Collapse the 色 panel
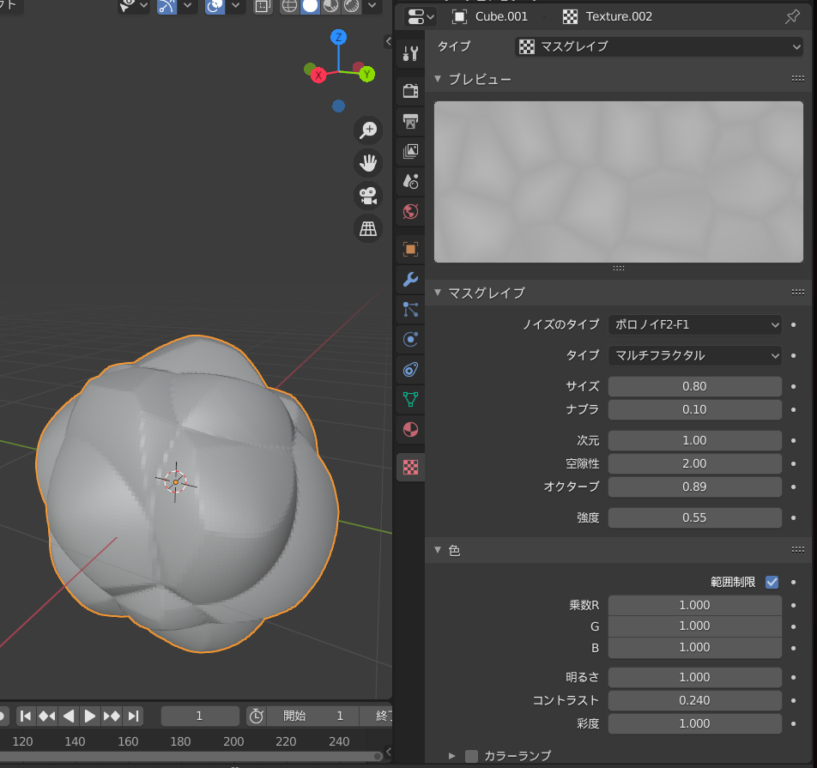 [438, 550]
